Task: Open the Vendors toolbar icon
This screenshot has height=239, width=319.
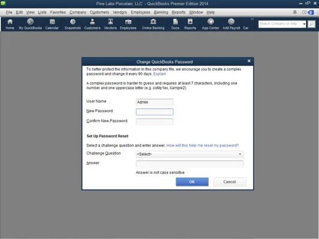Action: (110, 24)
